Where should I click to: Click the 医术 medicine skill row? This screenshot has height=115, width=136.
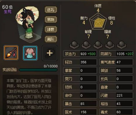point(80,112)
